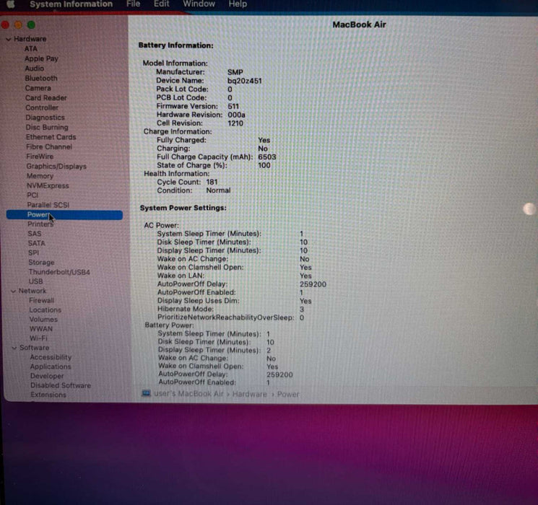The width and height of the screenshot is (538, 505).
Task: Click the System Power Settings heading
Action: point(183,208)
